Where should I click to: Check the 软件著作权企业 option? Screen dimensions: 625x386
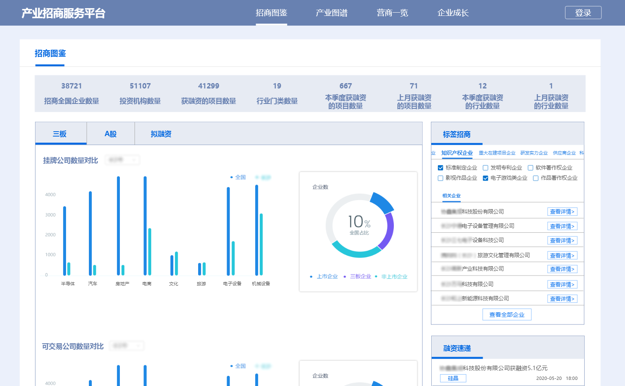click(x=531, y=168)
